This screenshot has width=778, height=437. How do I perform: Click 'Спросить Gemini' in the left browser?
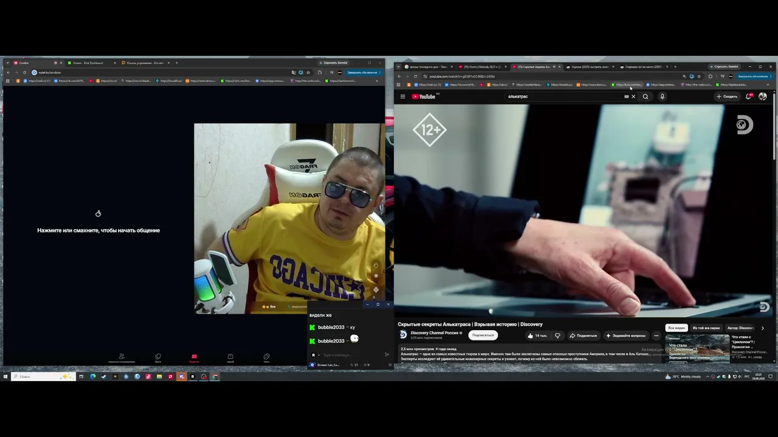[335, 63]
